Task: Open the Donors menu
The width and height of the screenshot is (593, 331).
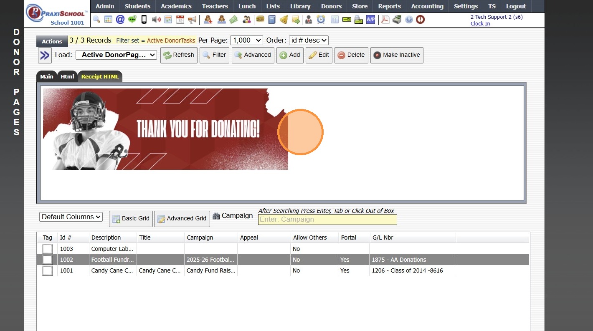Action: click(x=331, y=6)
